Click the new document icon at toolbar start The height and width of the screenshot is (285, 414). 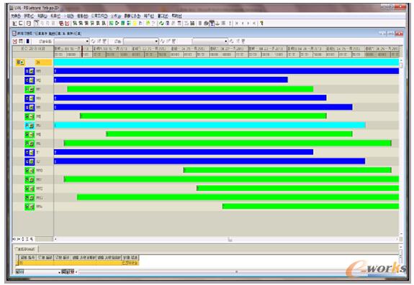coord(15,24)
